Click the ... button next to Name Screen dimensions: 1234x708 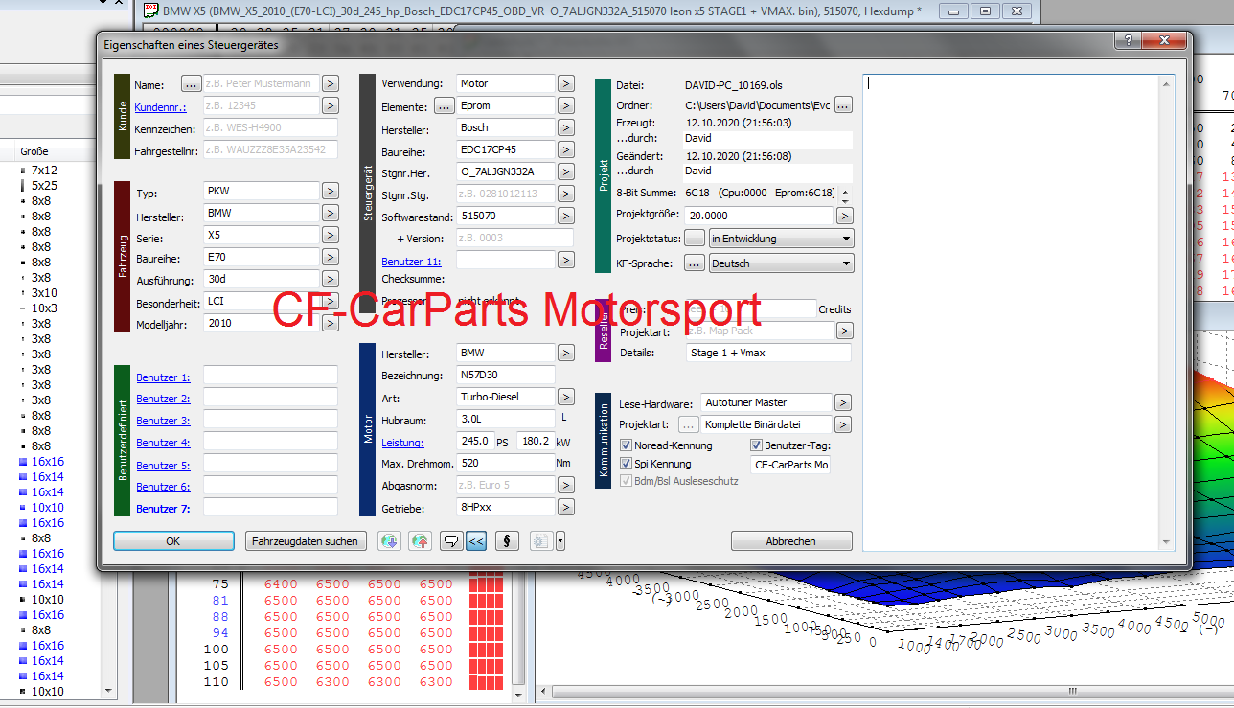coord(191,84)
